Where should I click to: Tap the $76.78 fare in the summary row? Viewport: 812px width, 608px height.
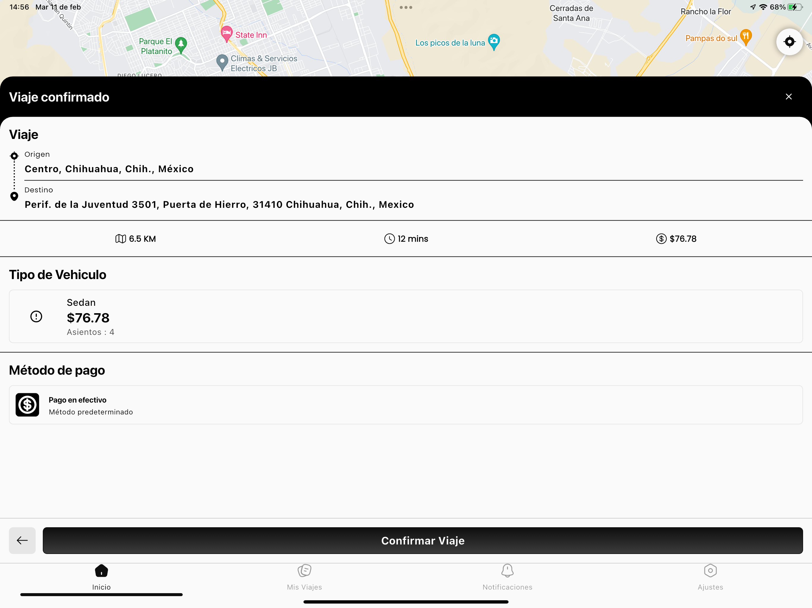click(x=683, y=239)
